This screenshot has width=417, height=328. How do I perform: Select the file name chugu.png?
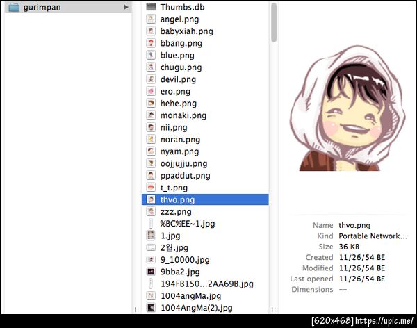pos(181,67)
